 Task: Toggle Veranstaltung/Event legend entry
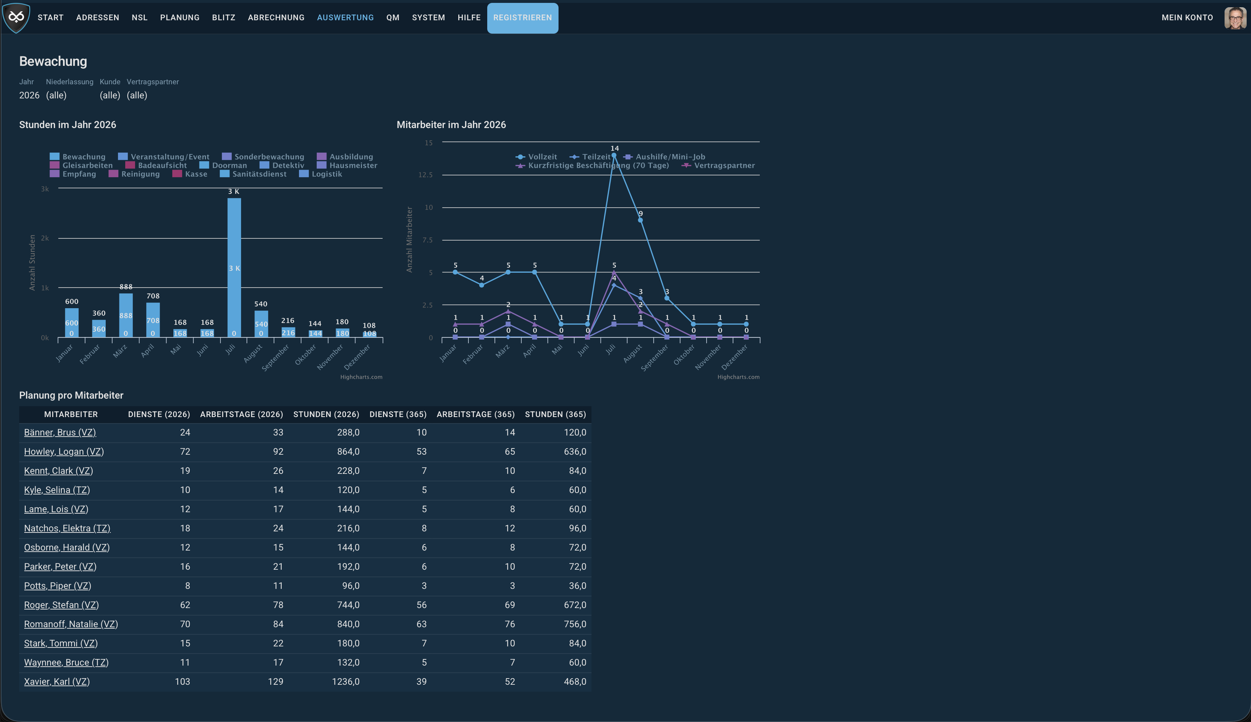pyautogui.click(x=164, y=157)
